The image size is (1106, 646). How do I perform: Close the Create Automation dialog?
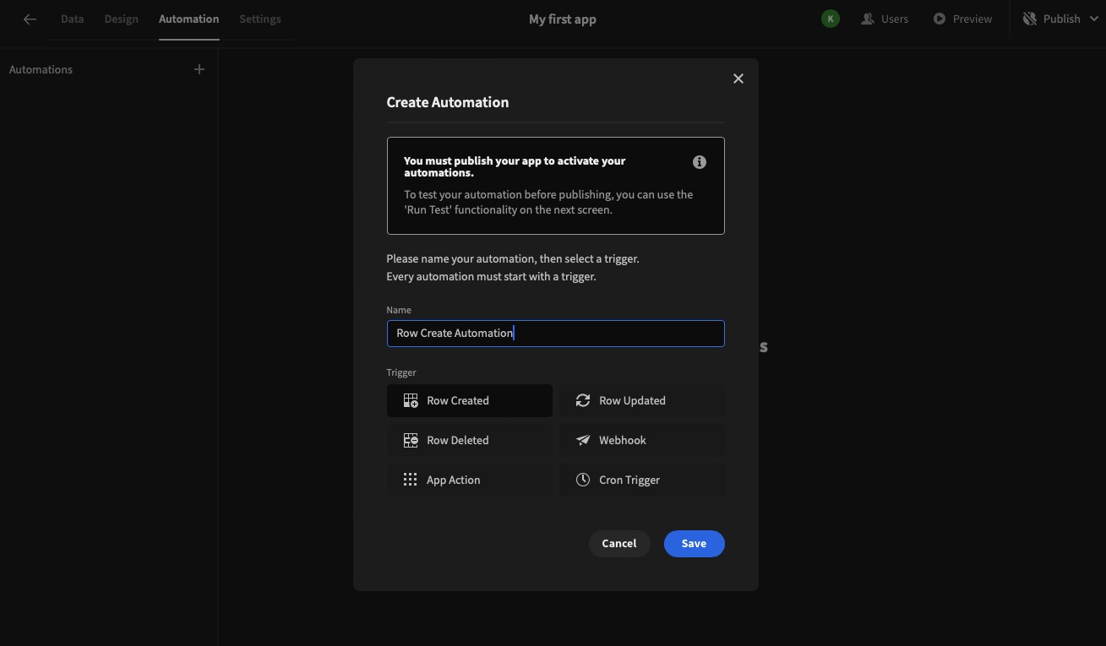coord(738,78)
